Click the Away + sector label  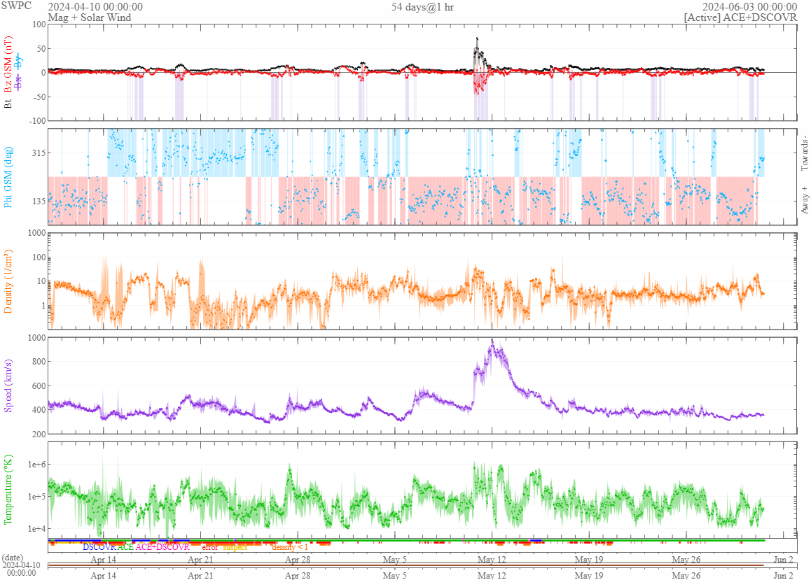click(x=804, y=200)
